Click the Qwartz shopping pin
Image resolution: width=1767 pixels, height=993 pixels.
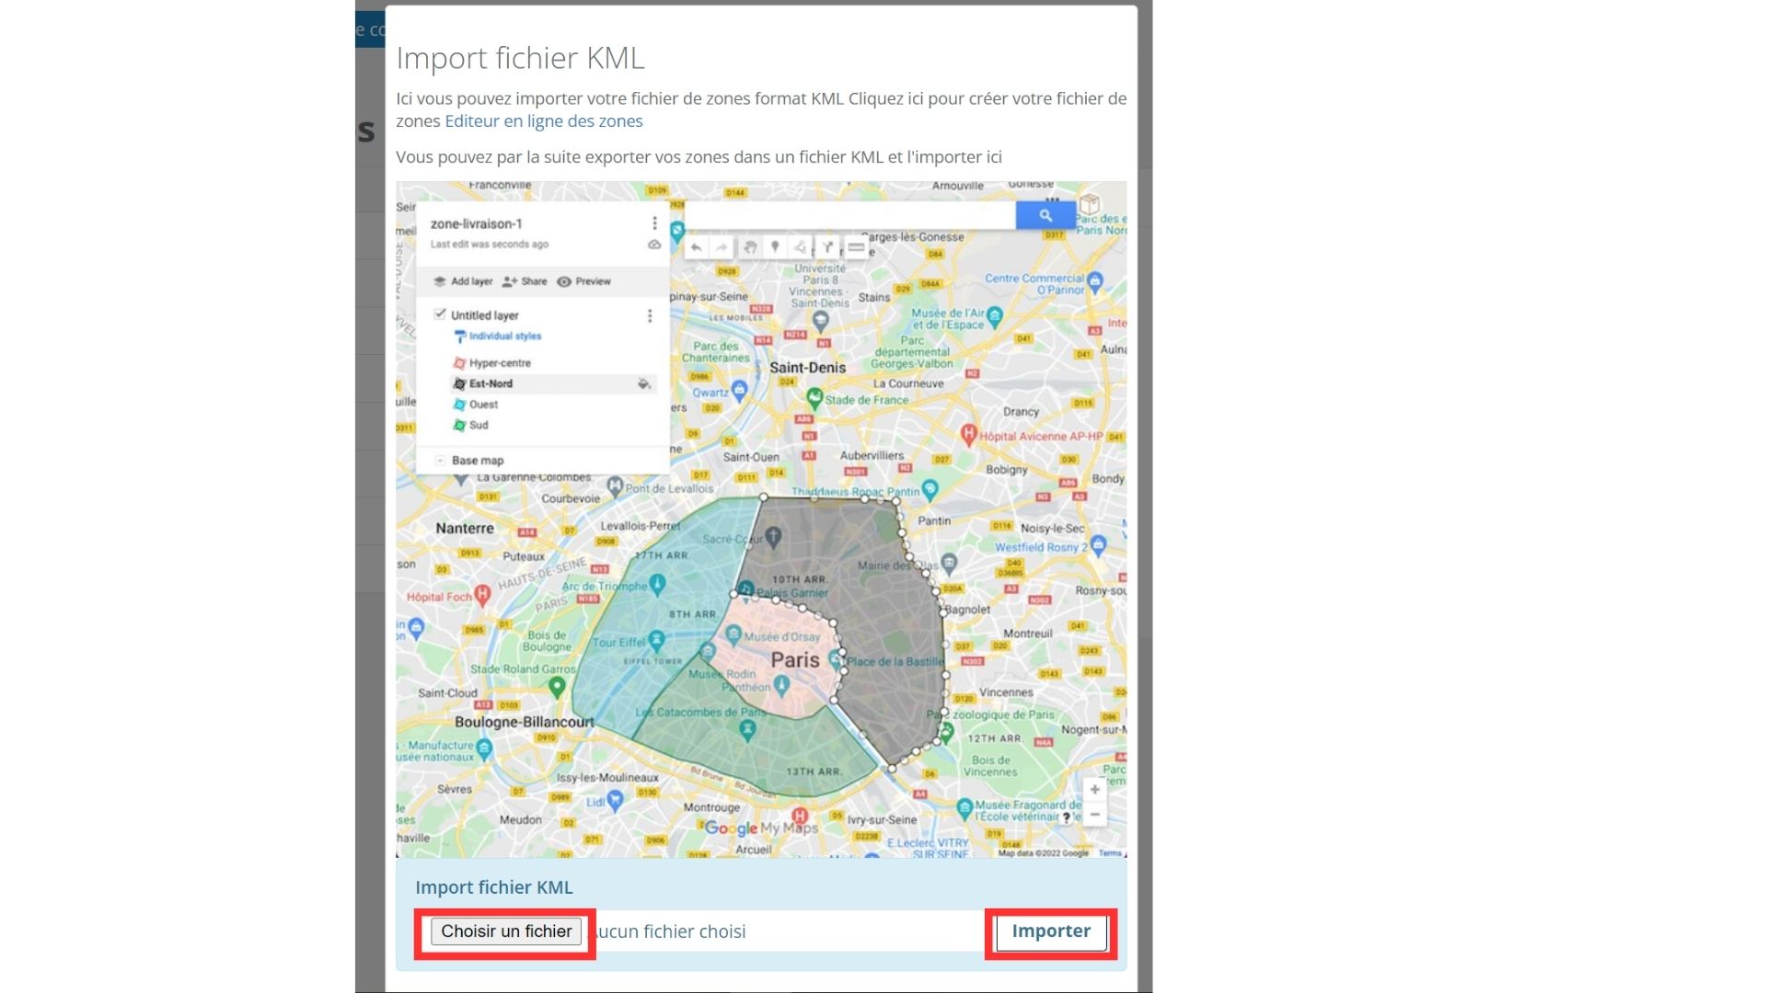click(739, 392)
